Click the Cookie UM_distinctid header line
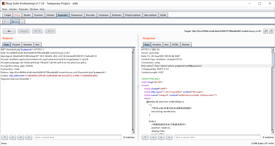 49,76
